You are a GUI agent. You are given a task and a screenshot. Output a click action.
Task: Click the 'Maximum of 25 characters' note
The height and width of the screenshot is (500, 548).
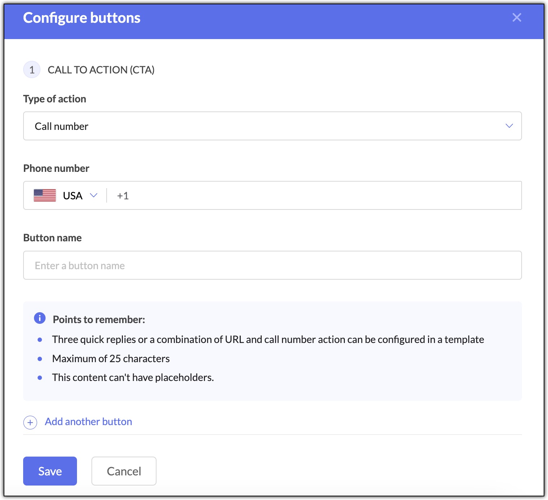coord(111,359)
